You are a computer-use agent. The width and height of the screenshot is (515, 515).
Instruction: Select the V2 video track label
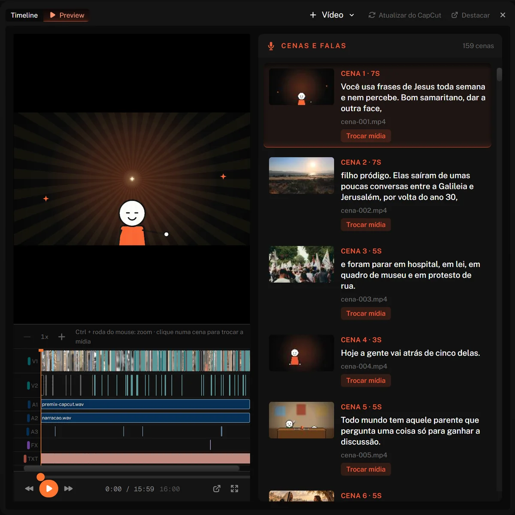click(33, 386)
